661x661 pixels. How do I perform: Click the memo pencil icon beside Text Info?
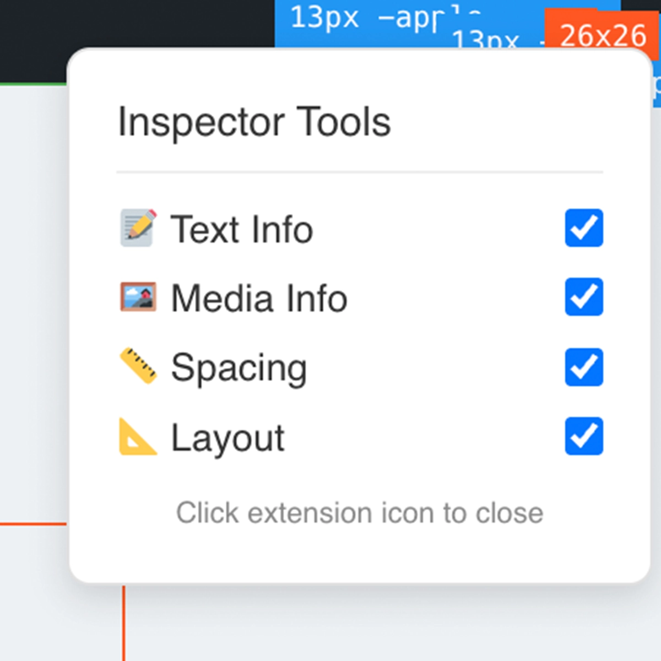point(138,228)
